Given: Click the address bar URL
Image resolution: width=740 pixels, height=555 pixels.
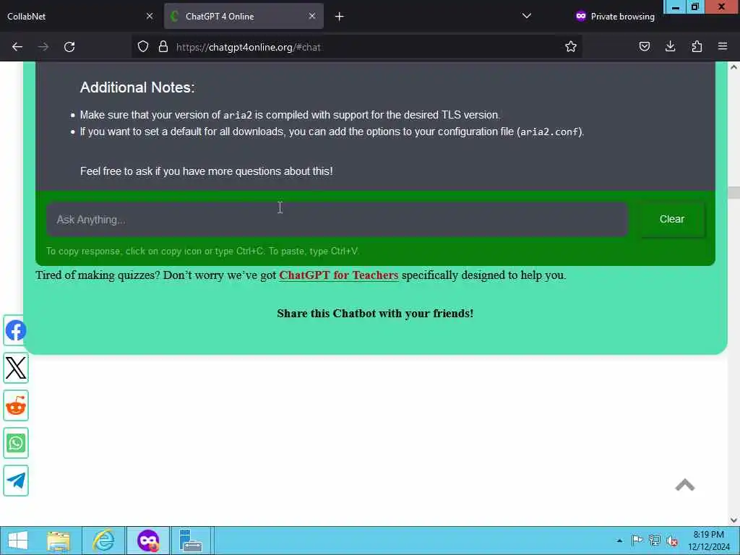Looking at the screenshot, I should coord(249,47).
